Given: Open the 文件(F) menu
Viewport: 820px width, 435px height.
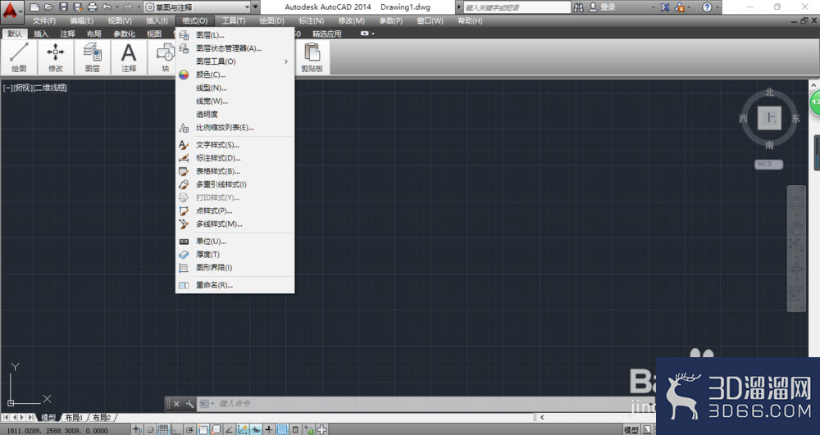Looking at the screenshot, I should [x=44, y=20].
